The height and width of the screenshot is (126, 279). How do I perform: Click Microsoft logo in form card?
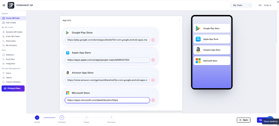point(68,93)
